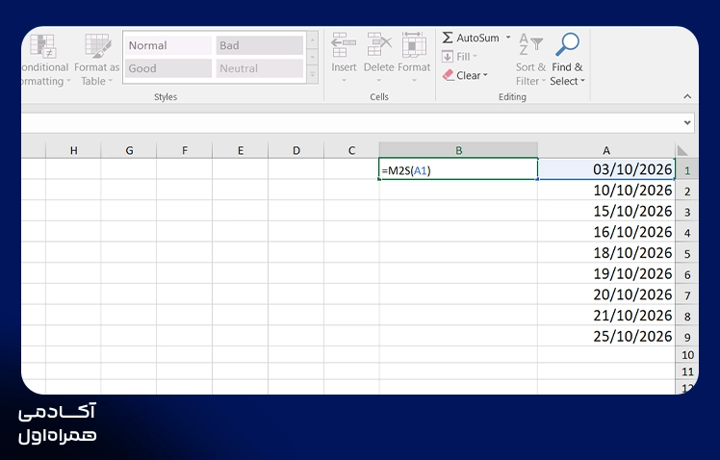
Task: Apply the Bad cell style
Action: click(x=260, y=45)
